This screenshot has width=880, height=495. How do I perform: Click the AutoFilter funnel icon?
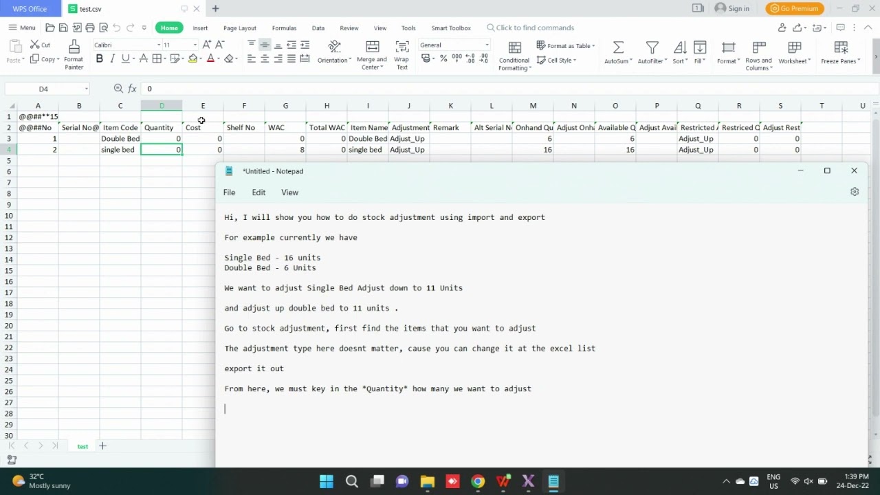coord(652,47)
